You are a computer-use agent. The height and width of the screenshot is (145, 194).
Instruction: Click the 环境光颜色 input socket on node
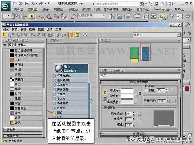coord(54,76)
